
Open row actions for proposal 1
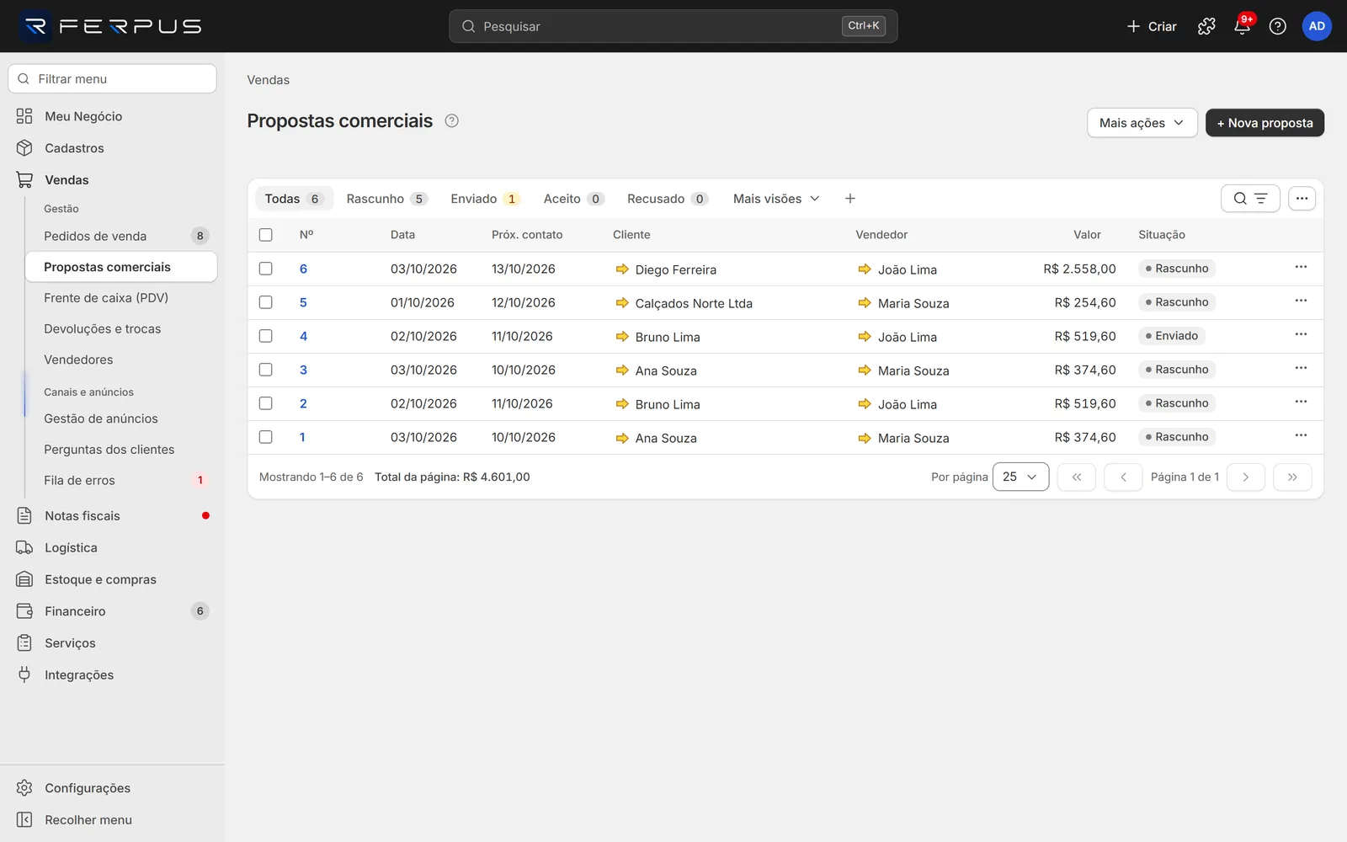coord(1301,435)
